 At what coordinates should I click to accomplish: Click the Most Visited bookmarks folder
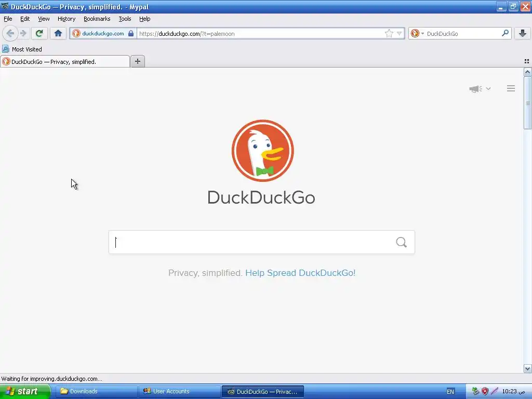click(x=22, y=49)
